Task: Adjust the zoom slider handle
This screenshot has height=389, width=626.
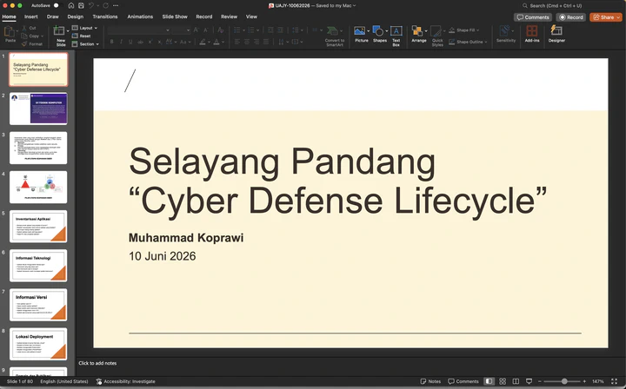Action: coord(564,381)
